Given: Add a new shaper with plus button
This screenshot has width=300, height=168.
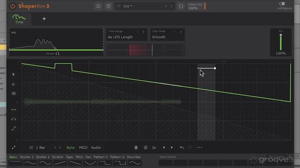Looking at the screenshot, I should [44, 19].
